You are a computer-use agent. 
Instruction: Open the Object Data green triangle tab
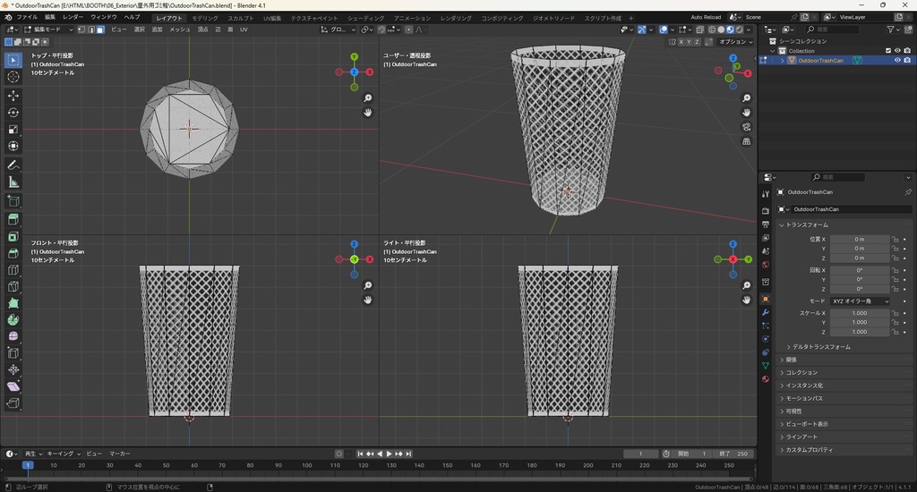pos(766,366)
